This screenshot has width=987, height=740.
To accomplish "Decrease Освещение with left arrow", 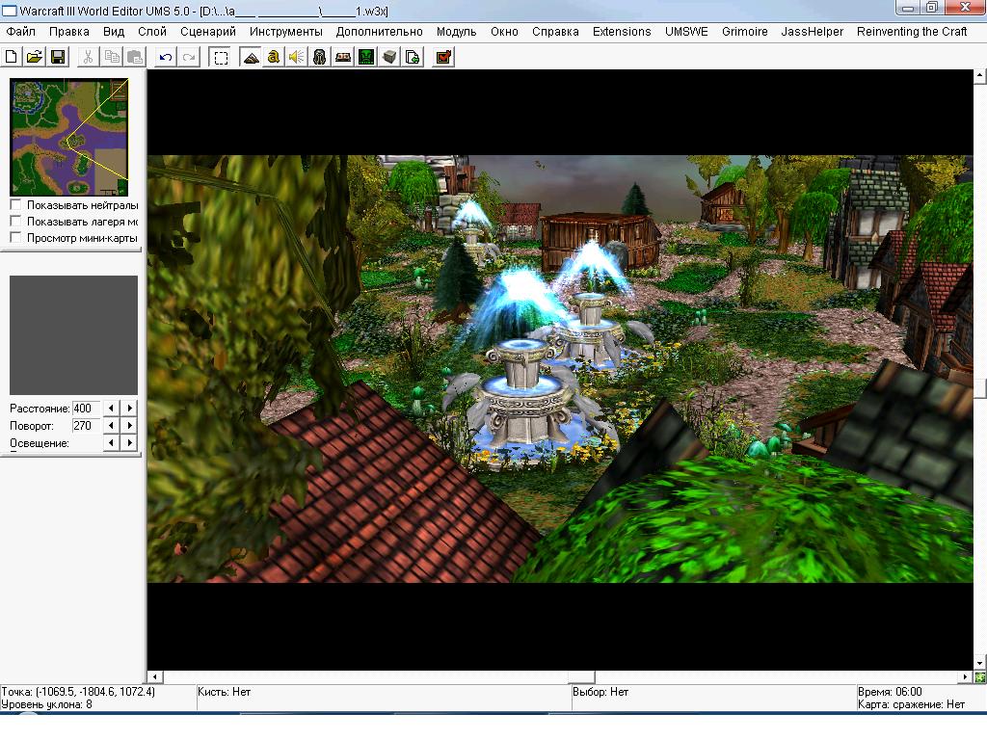I will pos(112,442).
